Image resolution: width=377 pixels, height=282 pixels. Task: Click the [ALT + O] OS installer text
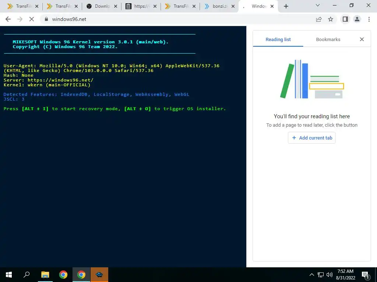coord(138,109)
